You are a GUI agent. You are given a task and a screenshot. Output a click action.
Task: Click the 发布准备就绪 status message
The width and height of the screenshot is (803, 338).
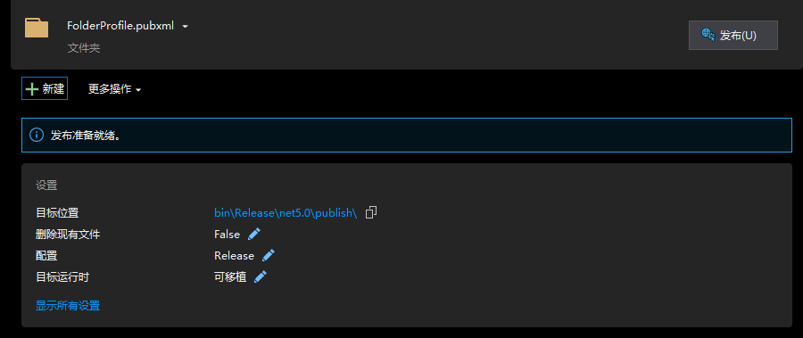pyautogui.click(x=86, y=136)
